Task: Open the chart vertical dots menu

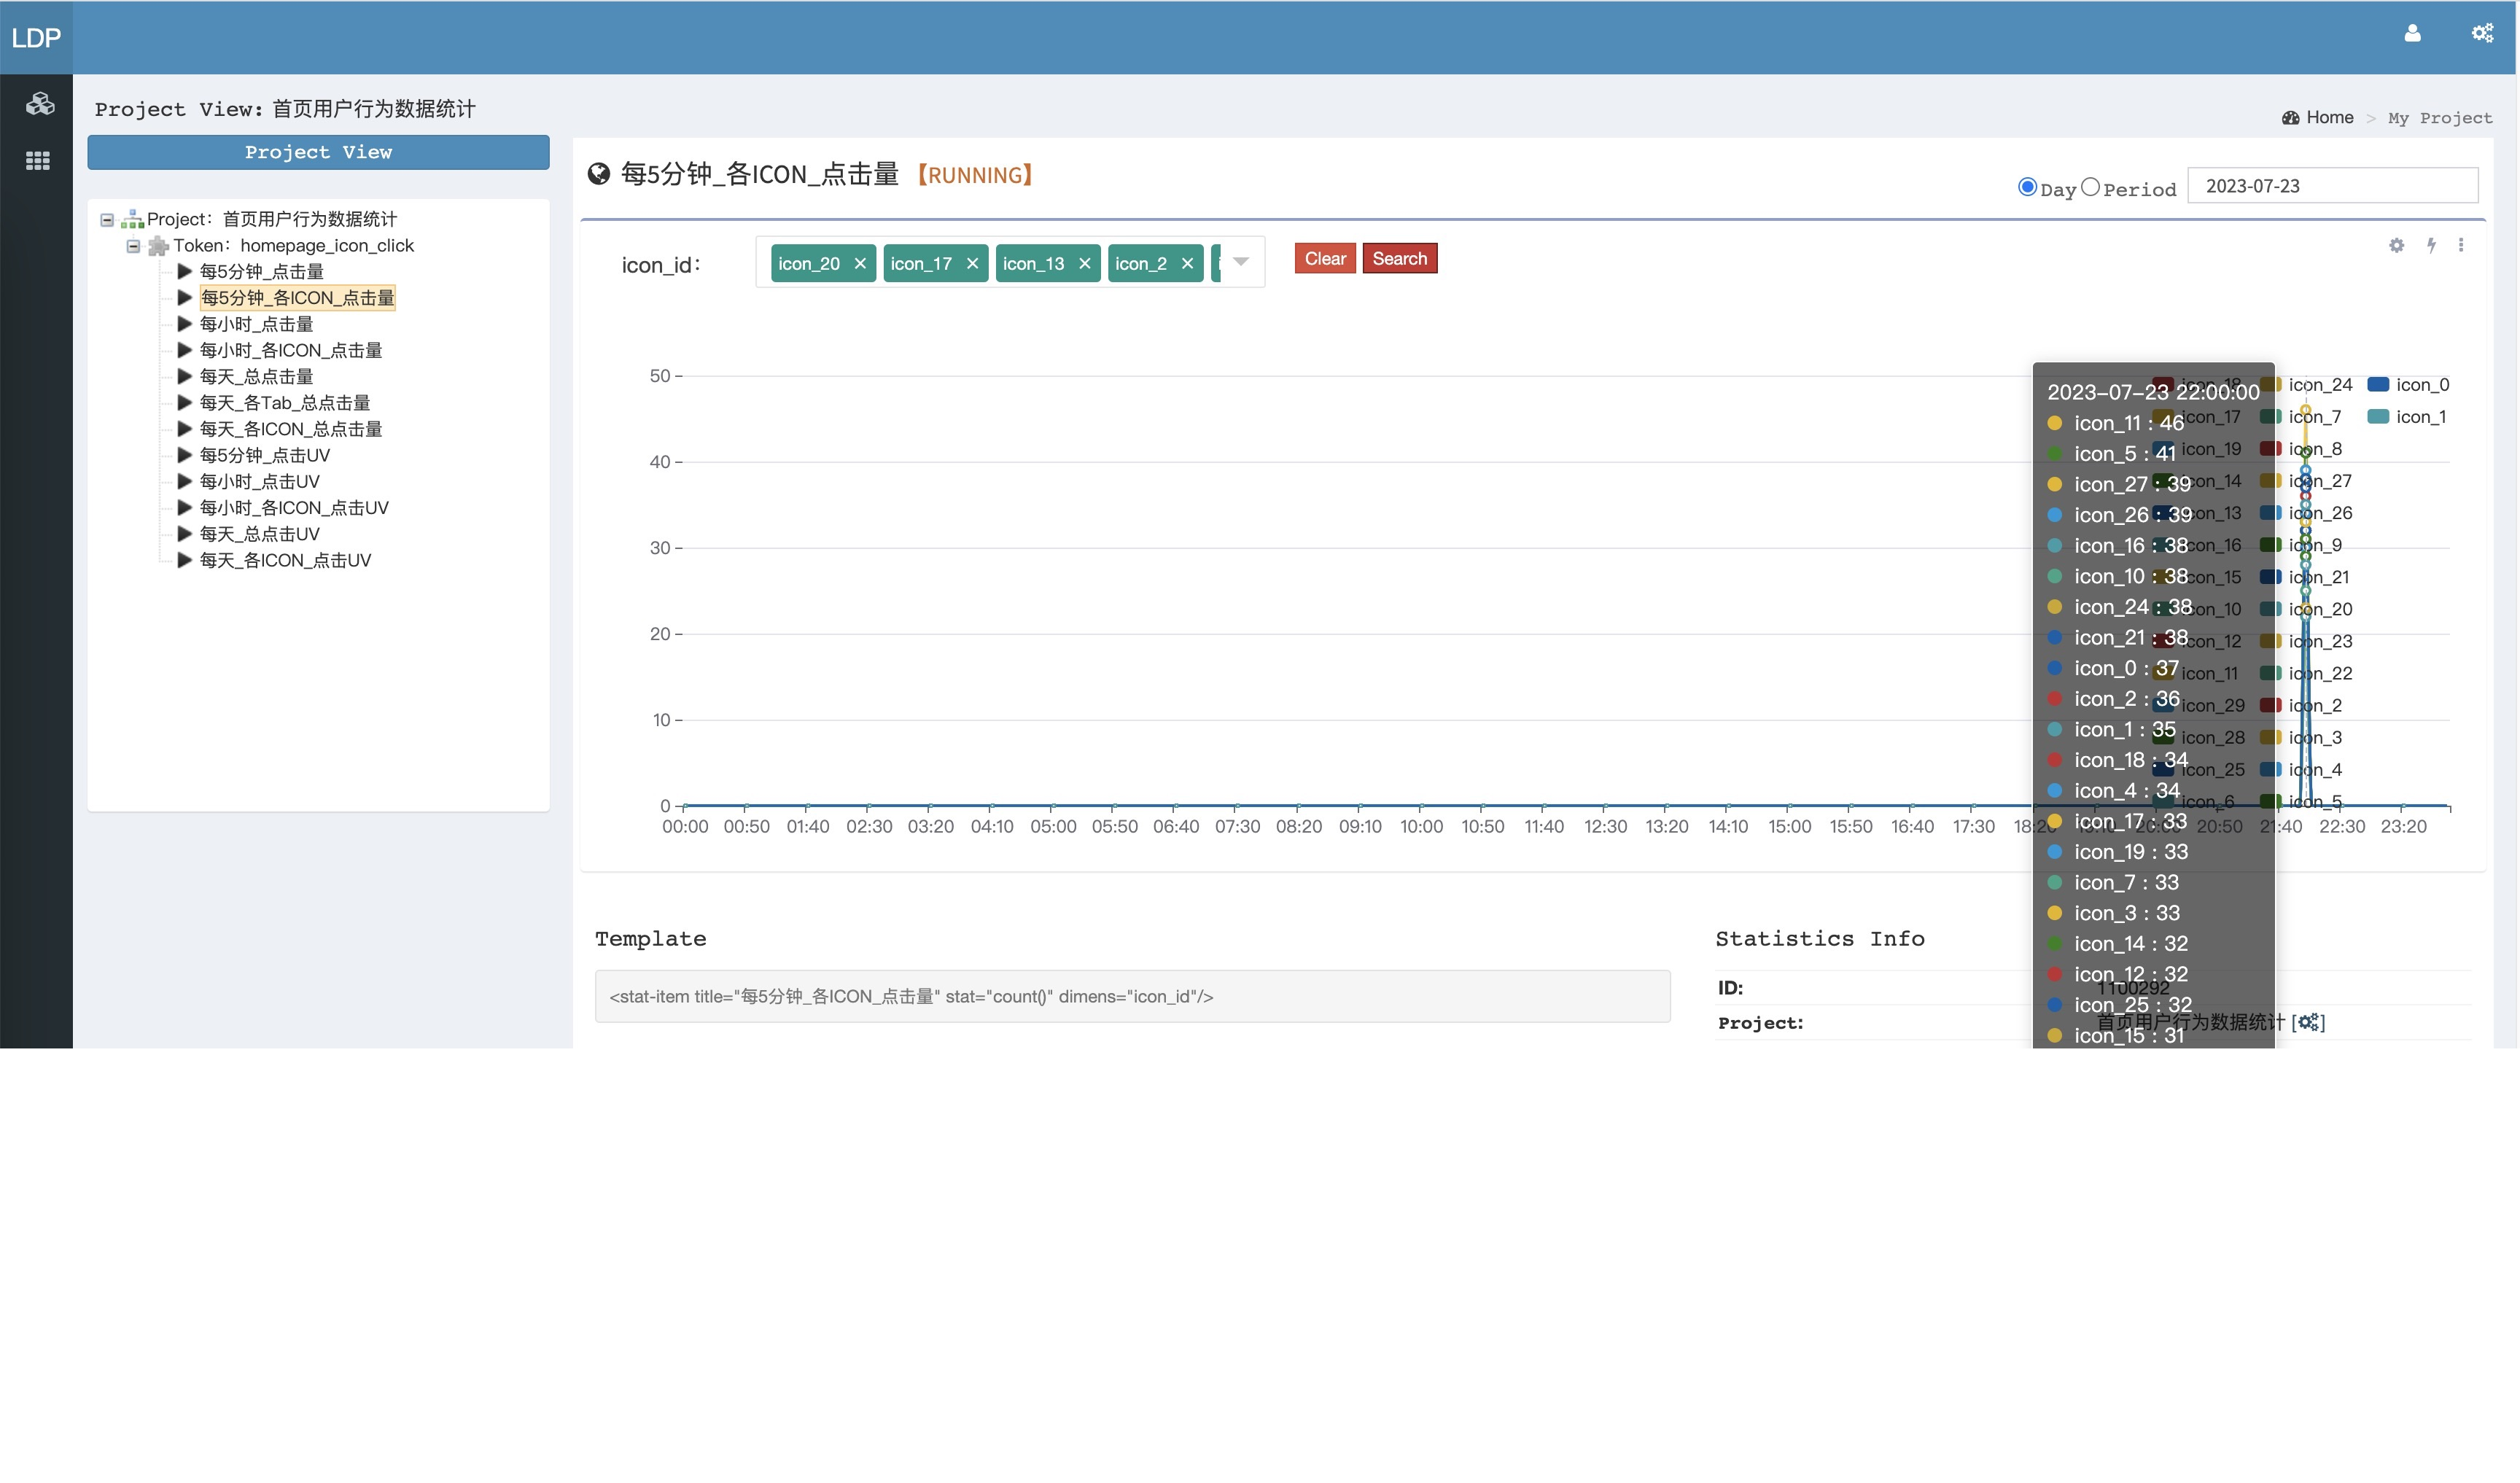Action: pos(2460,245)
